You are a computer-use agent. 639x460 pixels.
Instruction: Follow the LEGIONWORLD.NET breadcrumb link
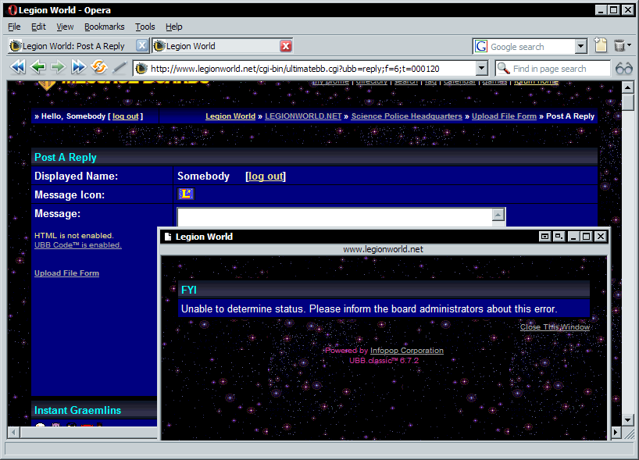(303, 116)
